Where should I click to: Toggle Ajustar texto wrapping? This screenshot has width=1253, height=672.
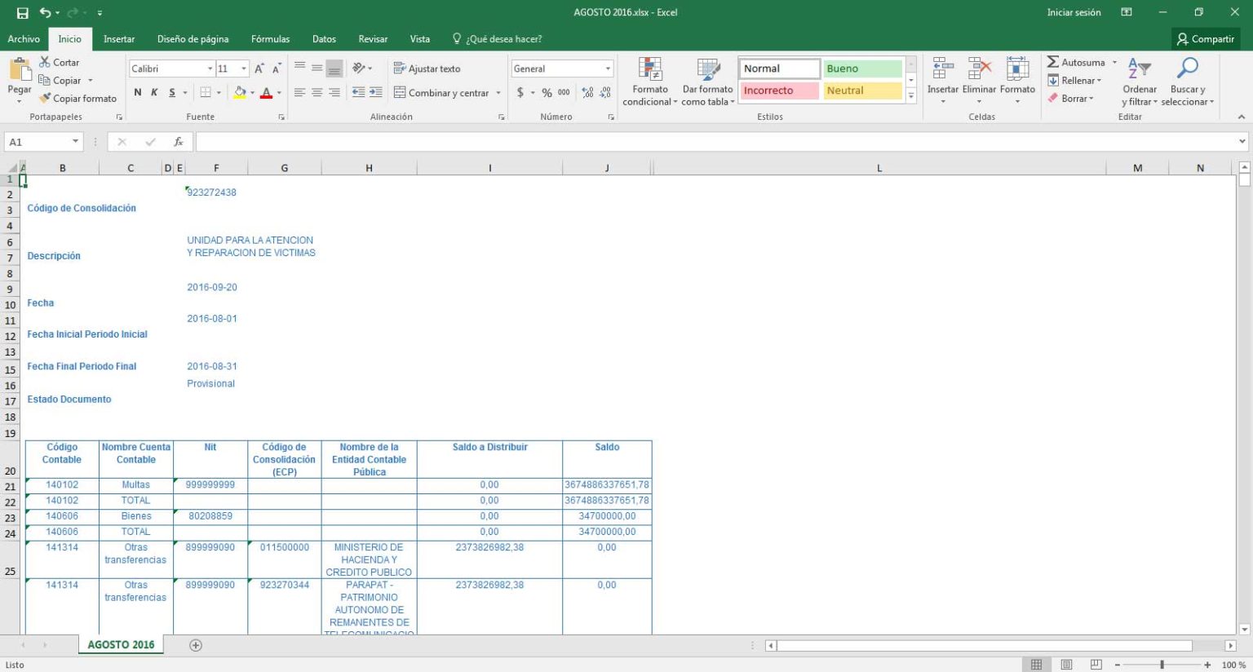pyautogui.click(x=427, y=69)
